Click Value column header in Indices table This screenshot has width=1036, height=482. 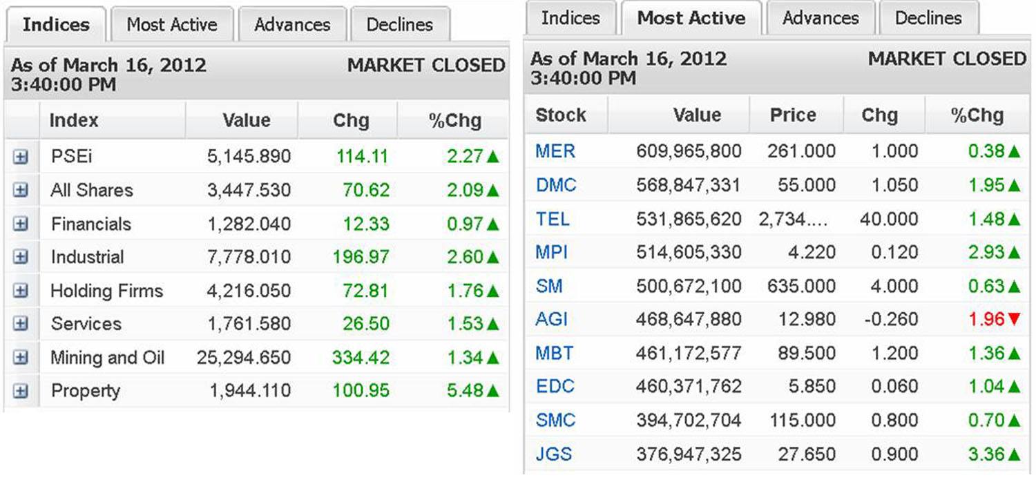246,121
